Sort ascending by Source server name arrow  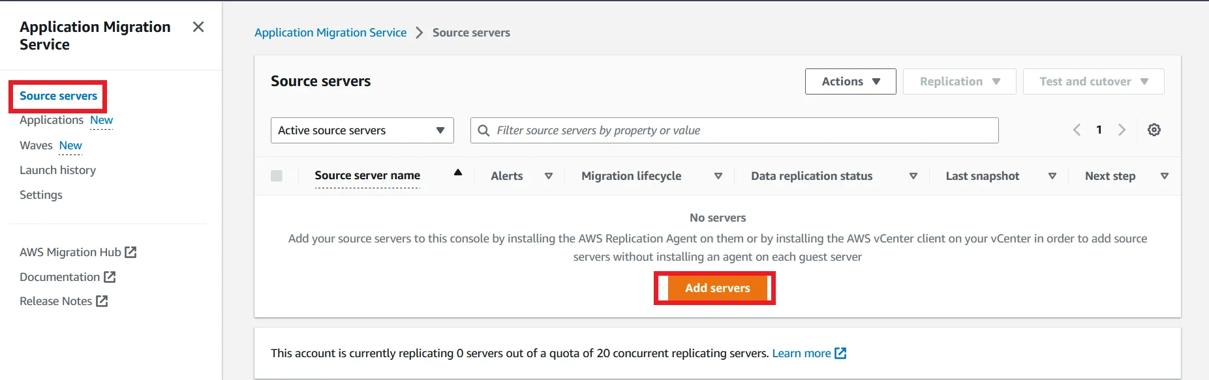[x=458, y=172]
